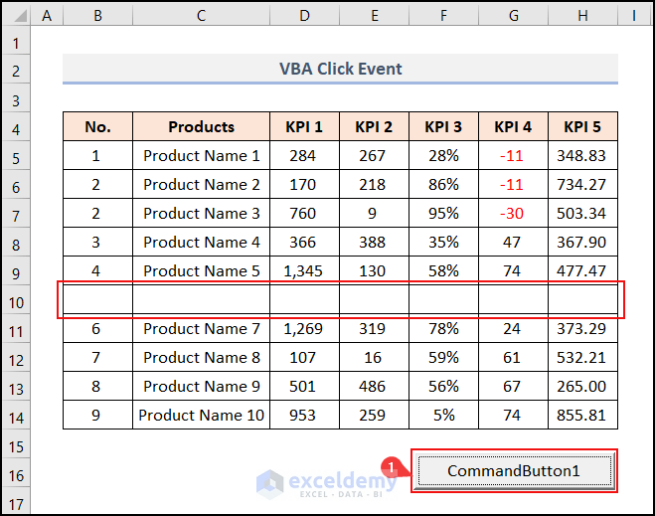Click the KPI 4 value 24
Image resolution: width=655 pixels, height=516 pixels.
pos(514,328)
